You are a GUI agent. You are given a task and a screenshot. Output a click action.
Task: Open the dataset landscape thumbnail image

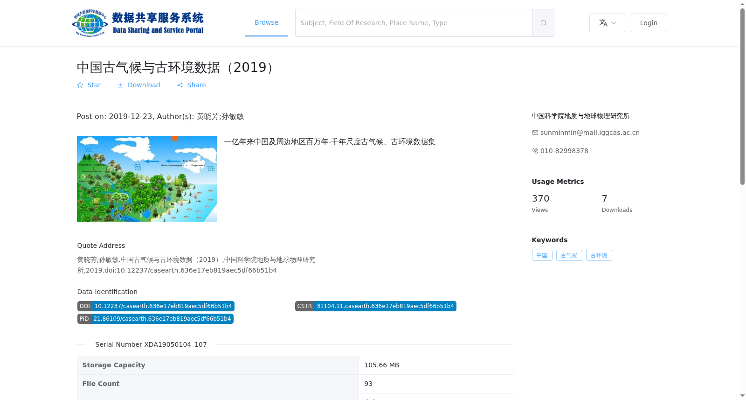click(147, 179)
